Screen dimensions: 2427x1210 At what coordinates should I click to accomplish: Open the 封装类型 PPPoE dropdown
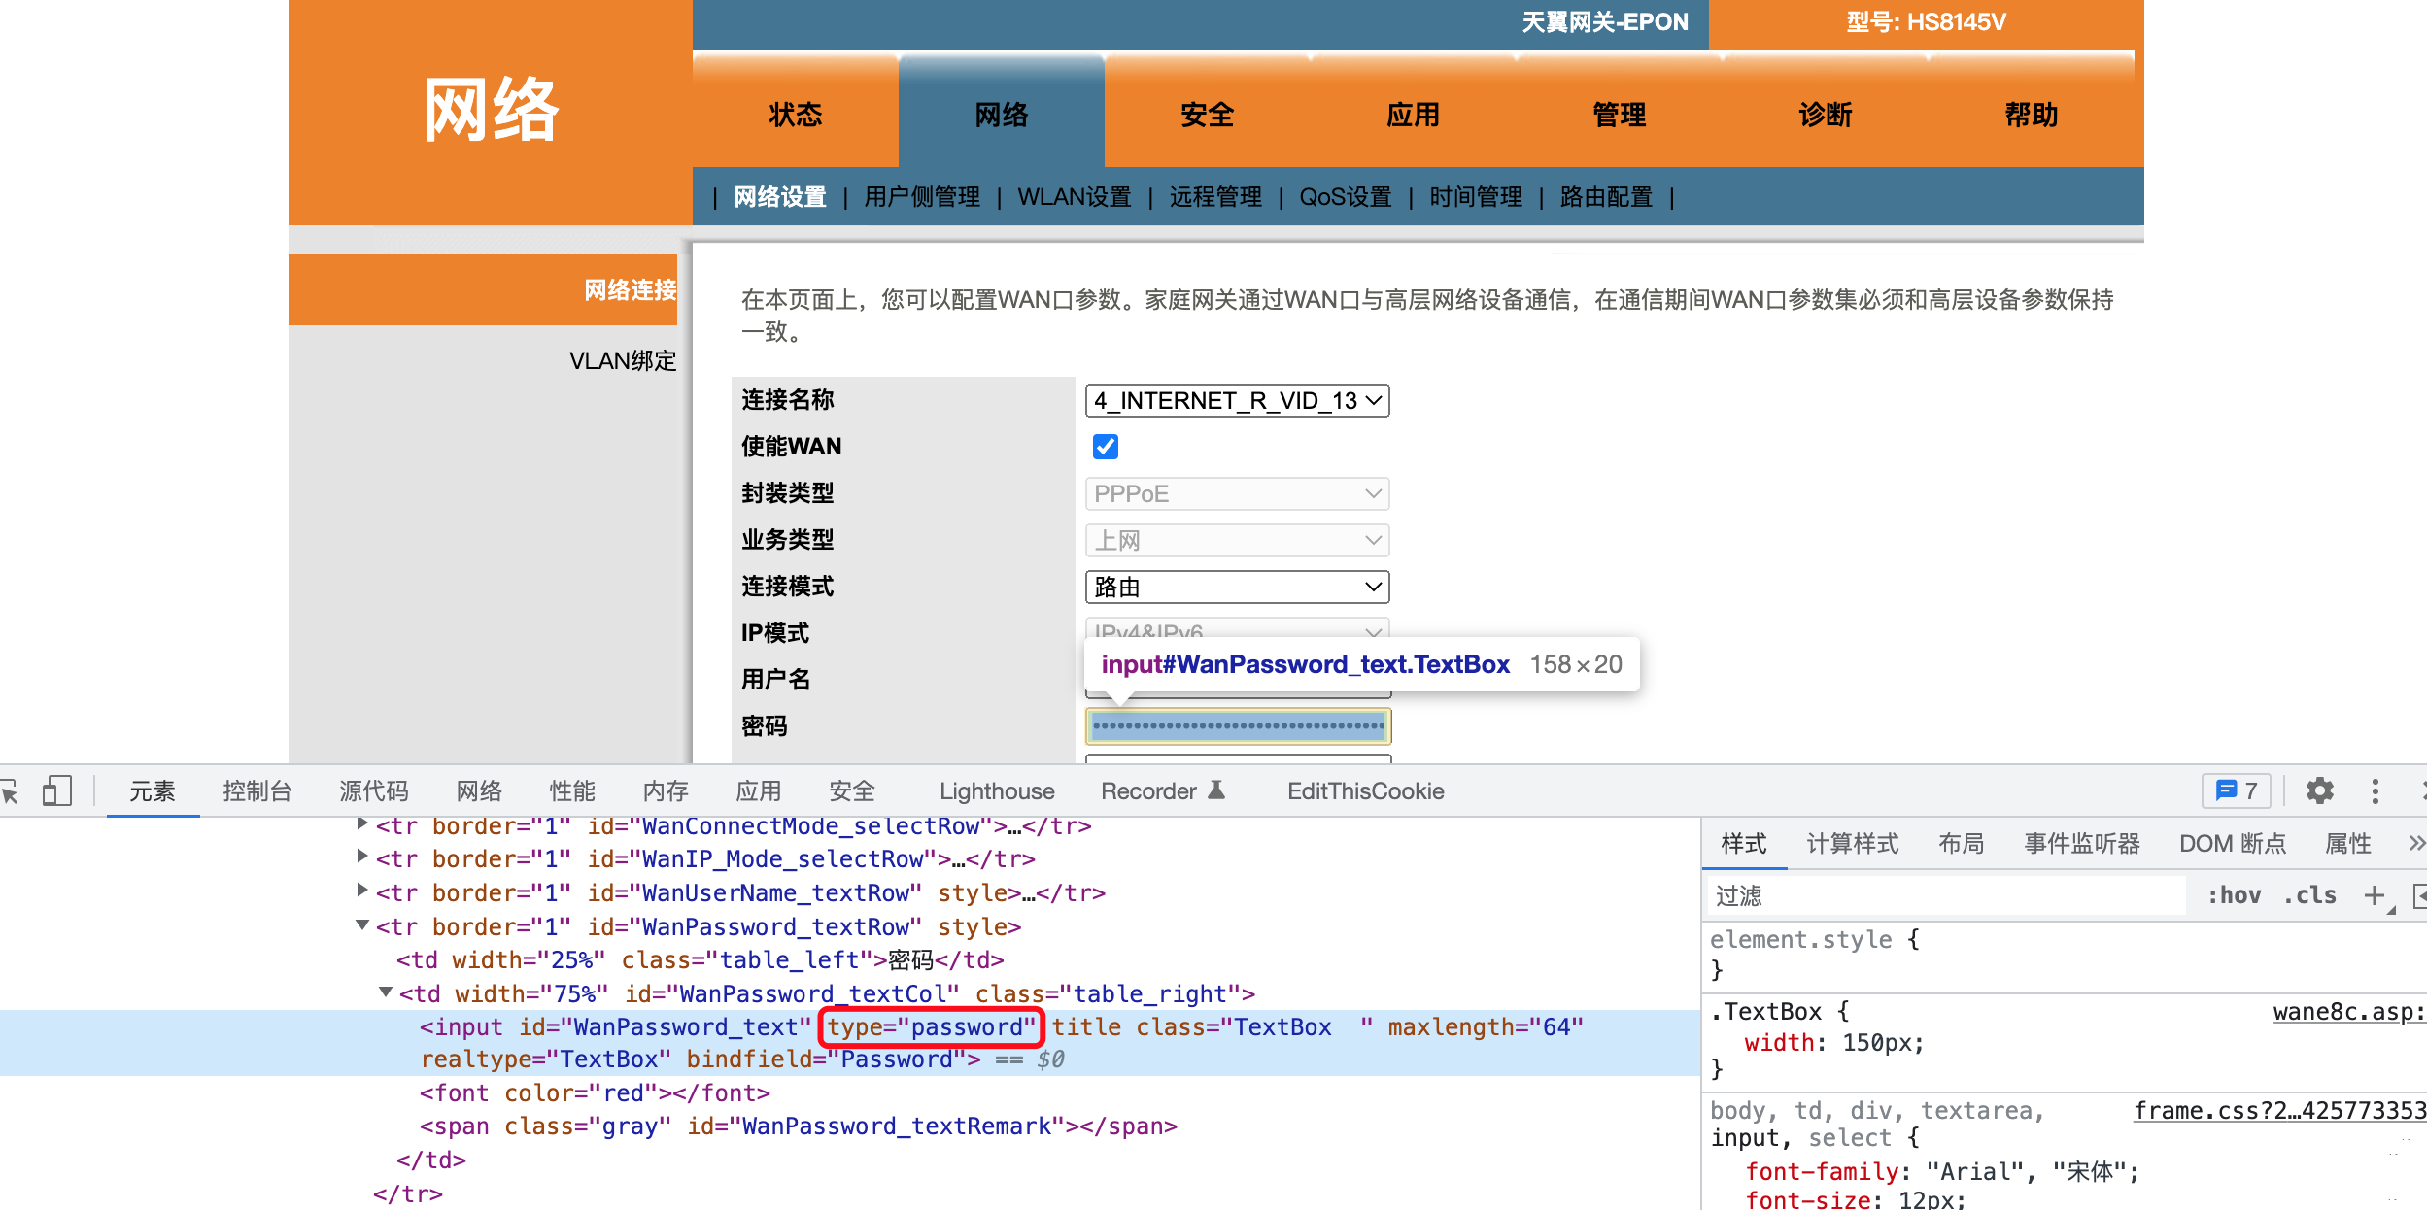pos(1237,493)
